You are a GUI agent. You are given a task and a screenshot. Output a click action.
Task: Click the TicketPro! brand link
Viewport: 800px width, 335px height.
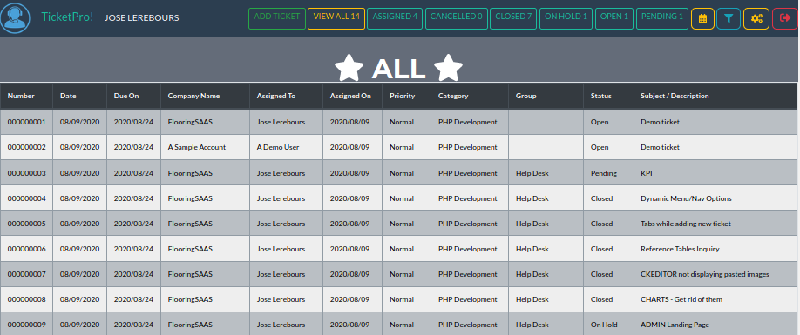pyautogui.click(x=67, y=17)
